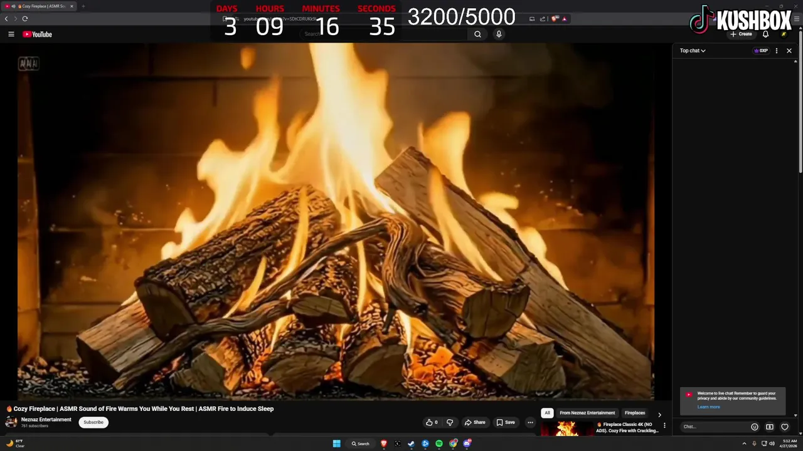Save the video to a playlist
803x451 pixels.
click(506, 422)
